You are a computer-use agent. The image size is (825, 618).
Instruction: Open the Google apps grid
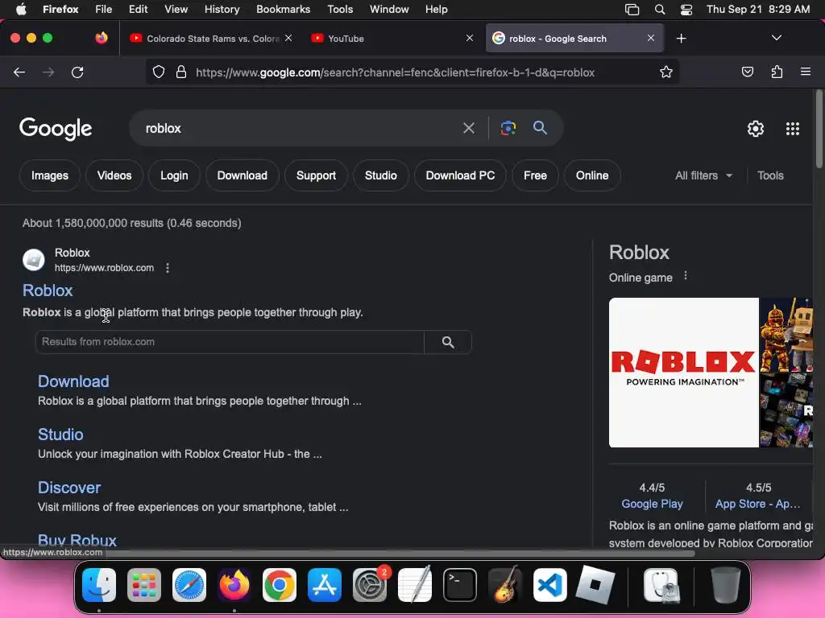click(793, 129)
